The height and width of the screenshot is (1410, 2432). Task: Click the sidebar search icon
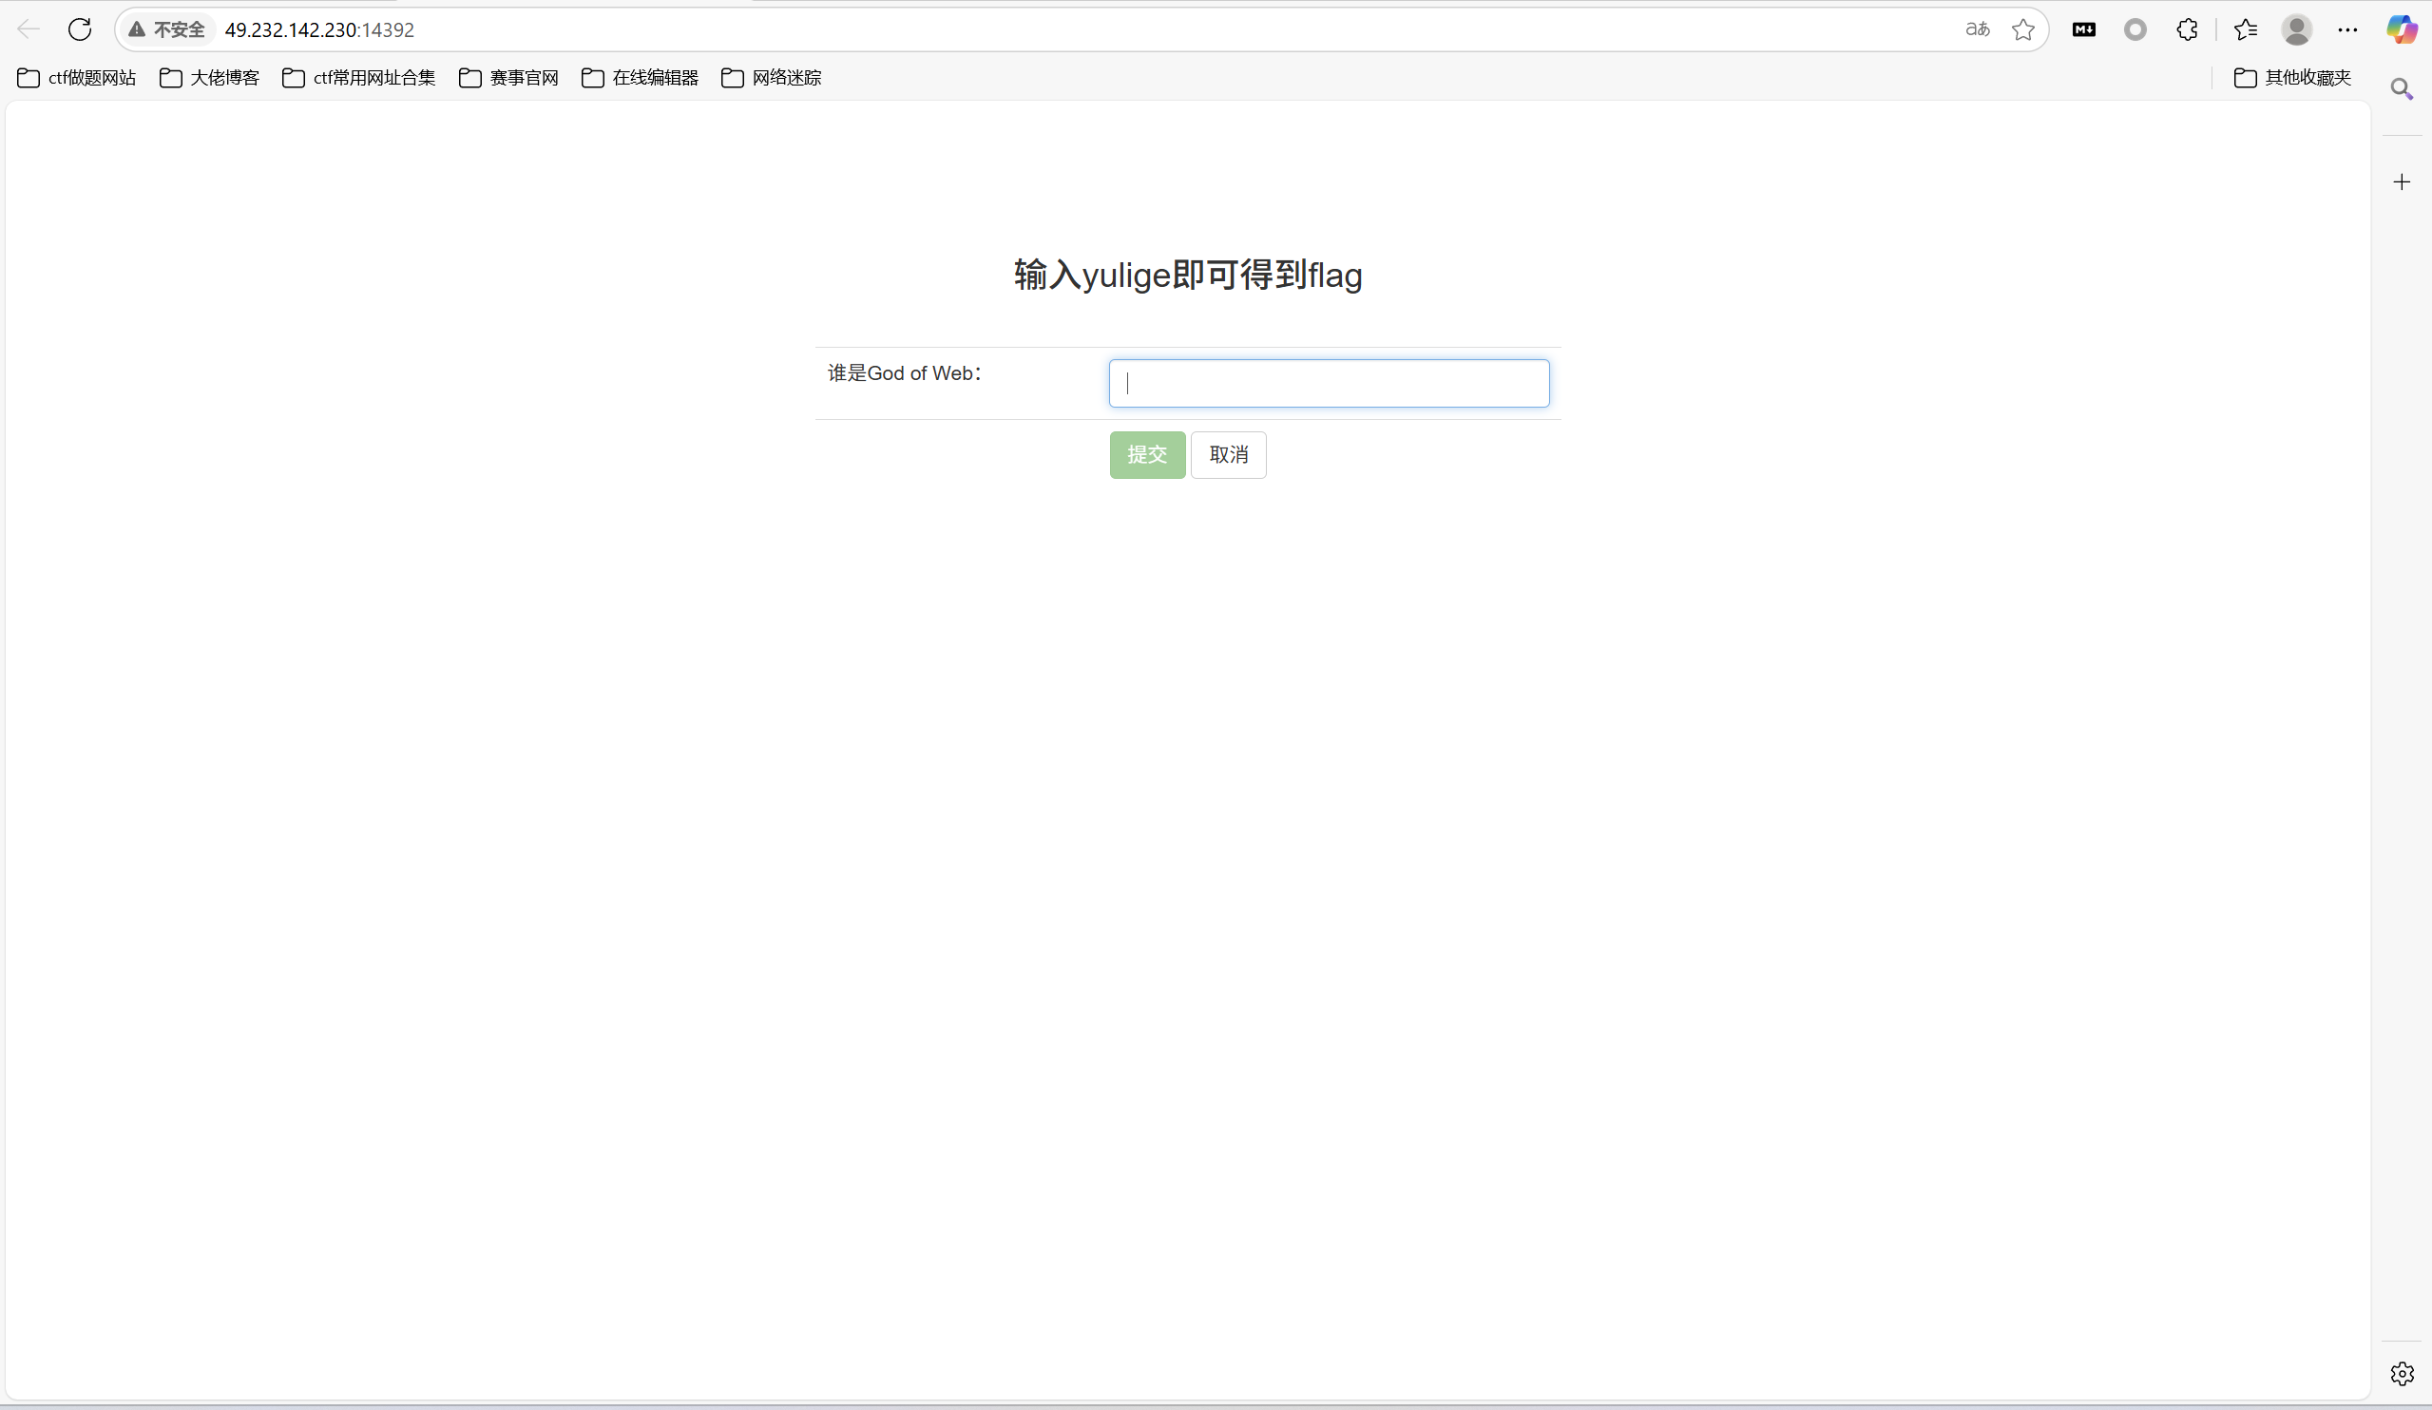pyautogui.click(x=2403, y=89)
